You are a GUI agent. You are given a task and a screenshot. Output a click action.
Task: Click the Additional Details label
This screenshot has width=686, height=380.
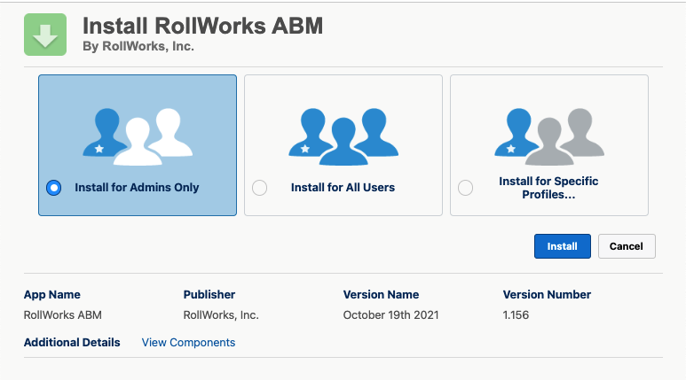click(72, 343)
